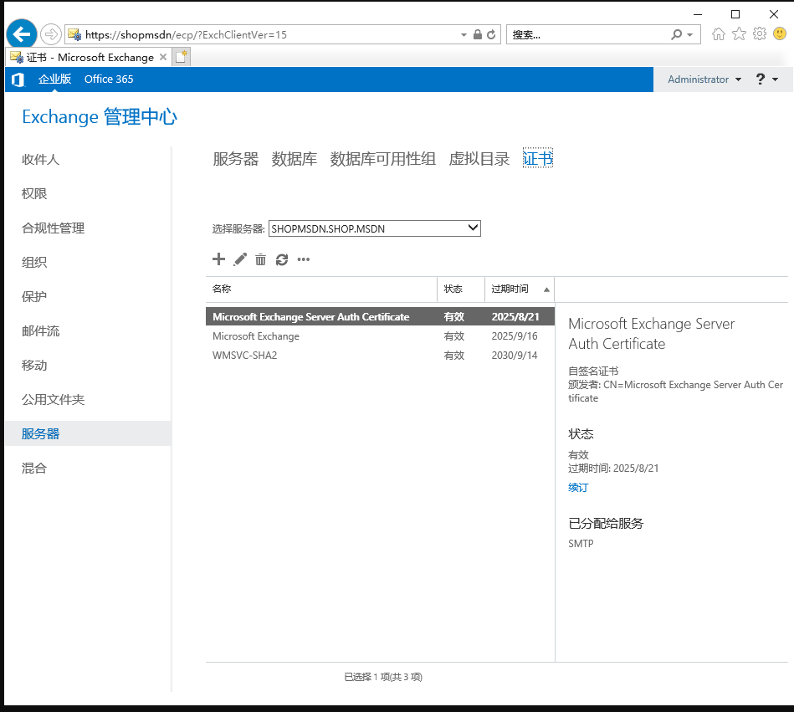Open the 虚拟目录 tab
Screen dimensions: 794x712
tap(479, 159)
